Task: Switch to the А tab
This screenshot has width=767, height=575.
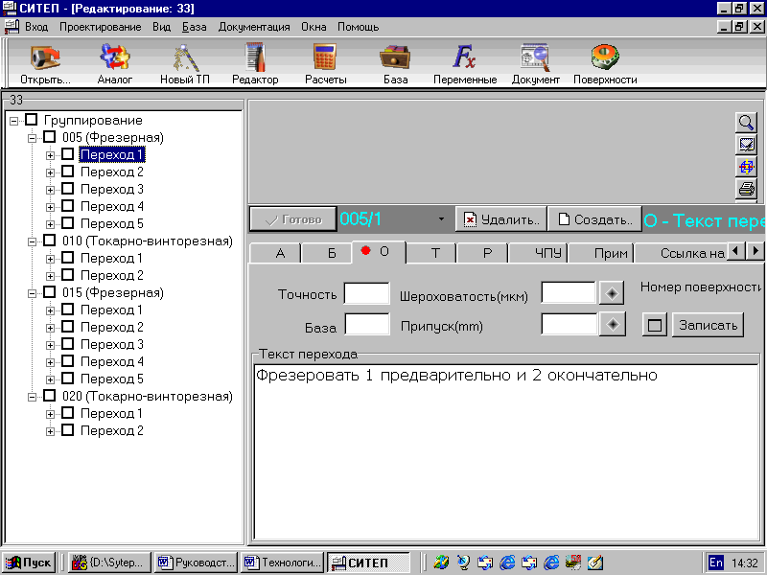Action: (276, 253)
